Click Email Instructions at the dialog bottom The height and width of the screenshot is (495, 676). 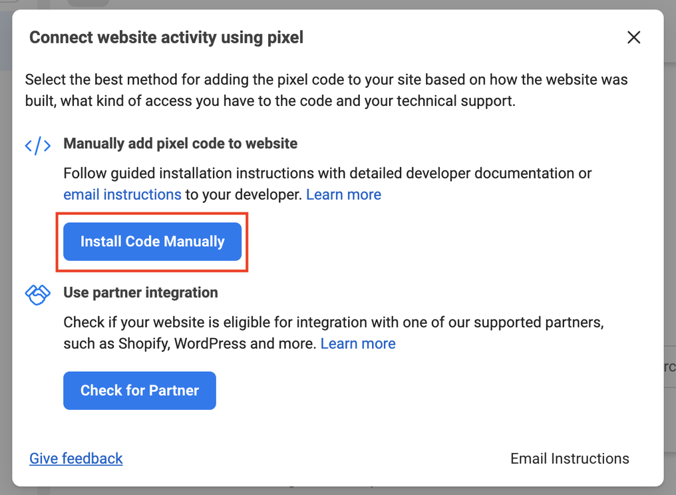[570, 458]
